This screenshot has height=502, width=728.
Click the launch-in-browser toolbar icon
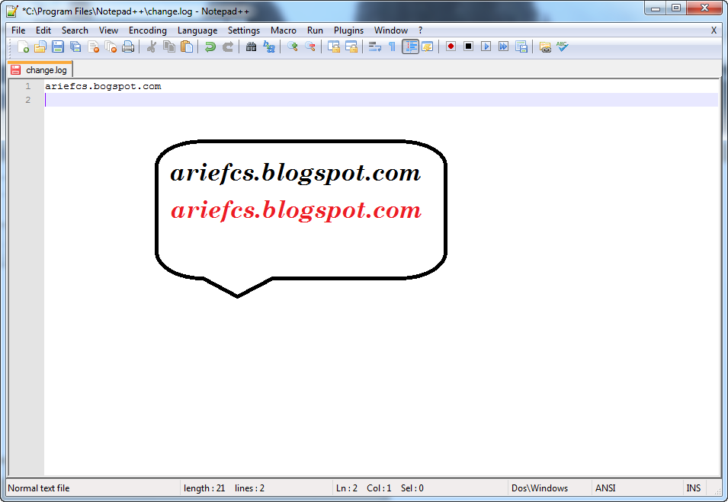tap(545, 46)
